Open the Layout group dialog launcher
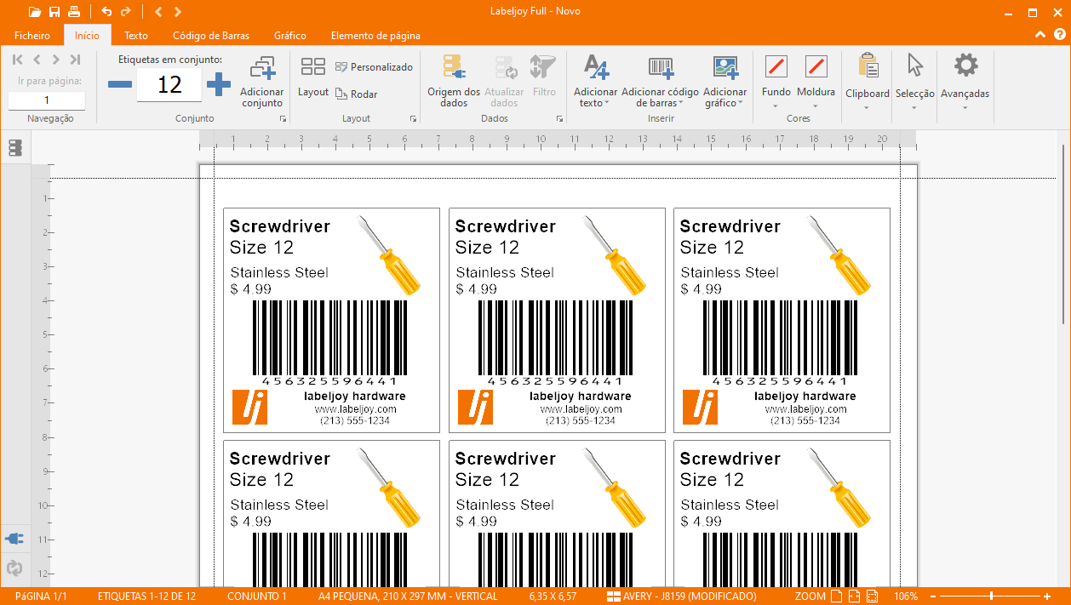The height and width of the screenshot is (605, 1071). [x=414, y=119]
